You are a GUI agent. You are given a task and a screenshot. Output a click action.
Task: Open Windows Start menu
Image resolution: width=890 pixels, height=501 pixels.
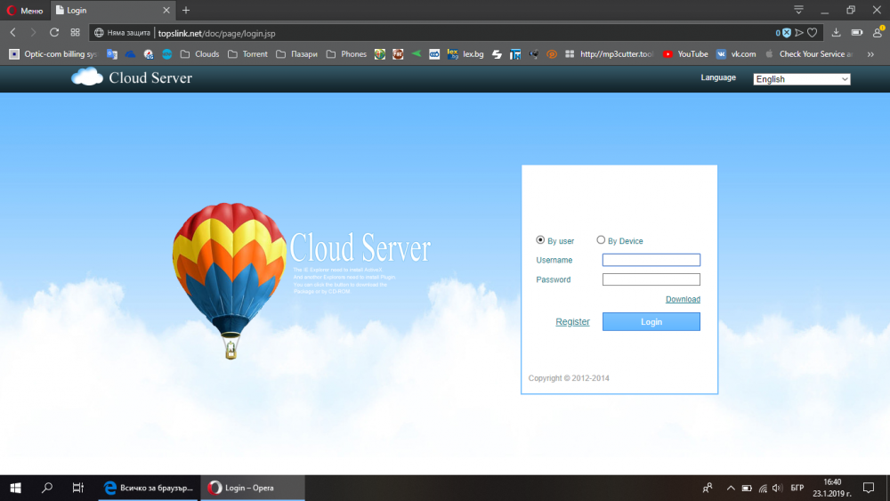[15, 488]
